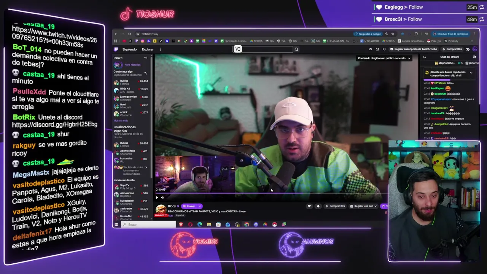
Task: Open juansguarnizo channel in sidebar
Action: pyautogui.click(x=131, y=98)
